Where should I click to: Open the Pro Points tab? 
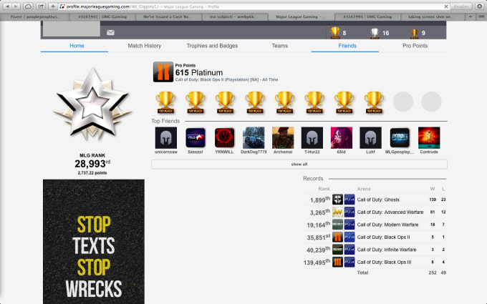click(x=415, y=46)
